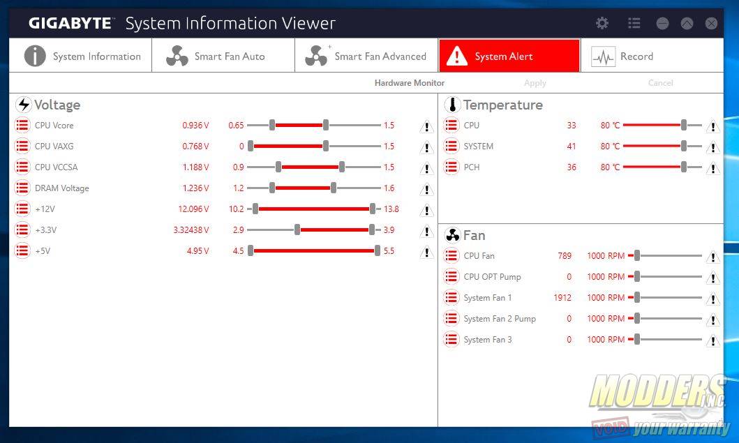Click the PCH temperature threshold slider handle
739x443 pixels.
(x=684, y=167)
